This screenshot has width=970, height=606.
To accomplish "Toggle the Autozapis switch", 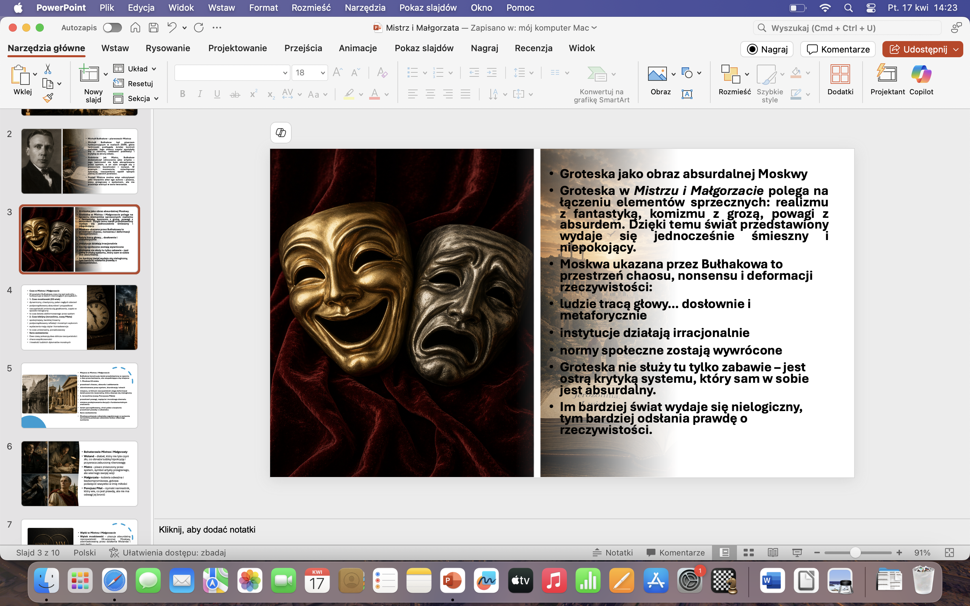I will [112, 28].
